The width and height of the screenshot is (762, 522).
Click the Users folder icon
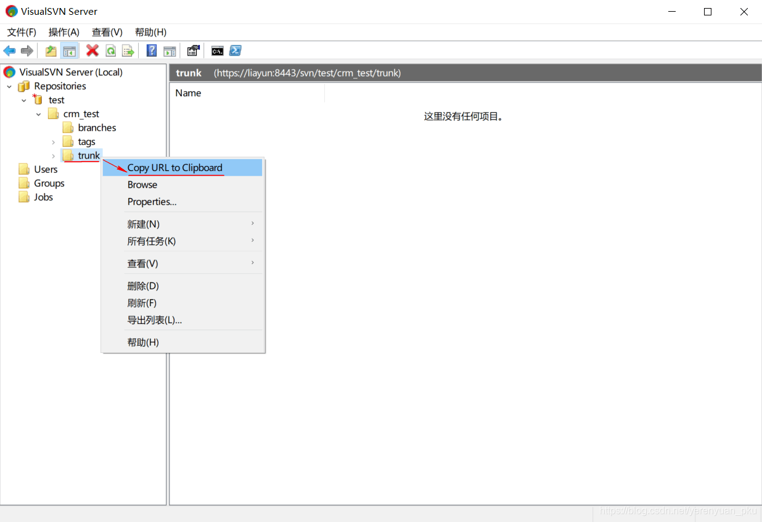[24, 169]
